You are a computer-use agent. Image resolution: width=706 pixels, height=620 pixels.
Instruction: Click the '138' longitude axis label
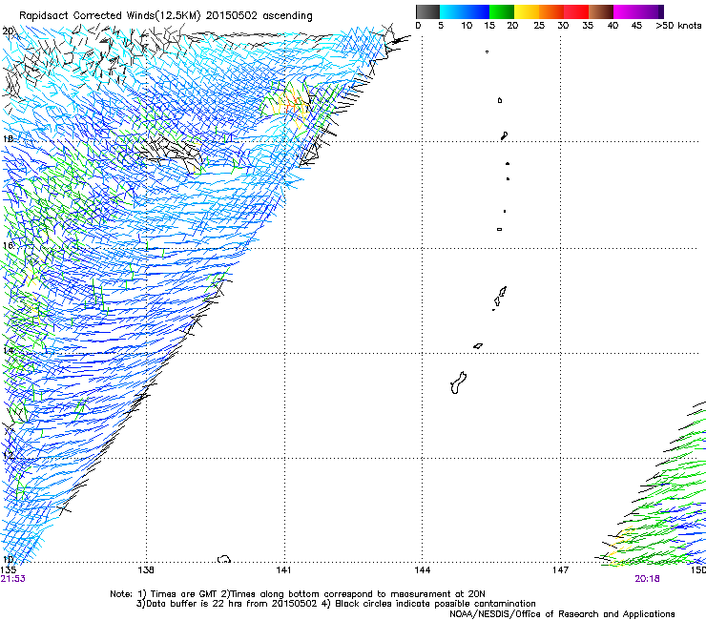pyautogui.click(x=146, y=570)
